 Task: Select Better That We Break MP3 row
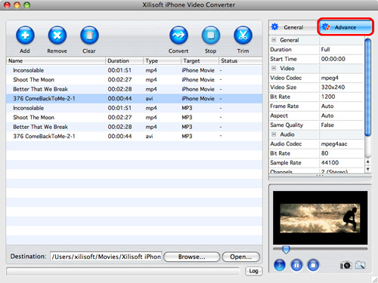[x=134, y=127]
